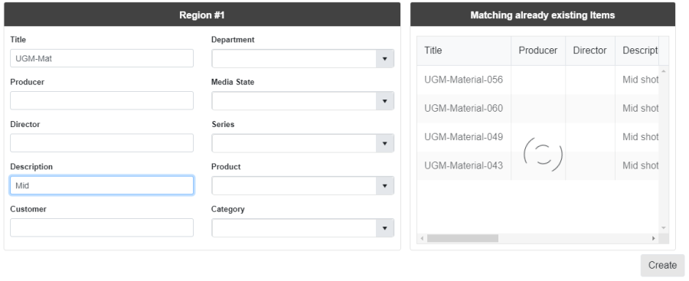Click the Create button
Viewport: 689px width, 281px height.
tap(662, 265)
